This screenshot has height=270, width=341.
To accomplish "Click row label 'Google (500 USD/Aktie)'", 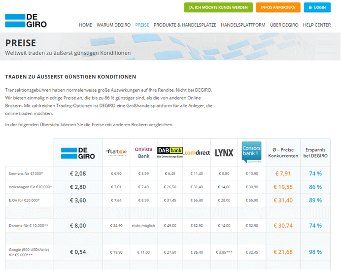I will click(29, 250).
